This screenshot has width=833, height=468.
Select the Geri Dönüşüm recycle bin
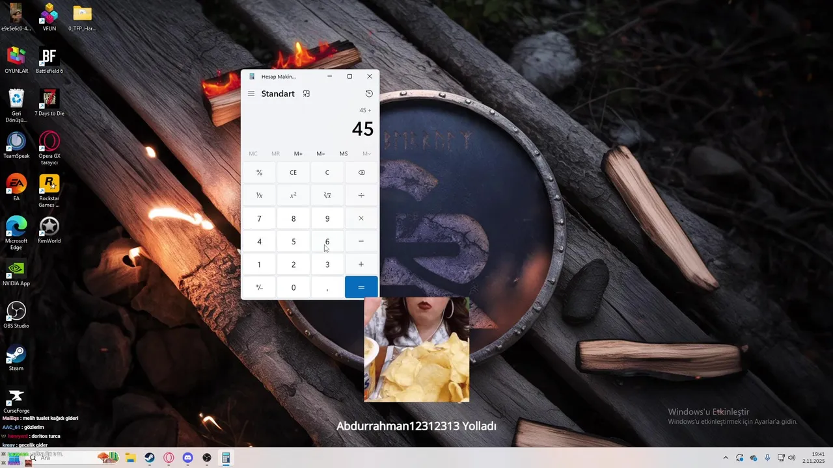(x=16, y=105)
